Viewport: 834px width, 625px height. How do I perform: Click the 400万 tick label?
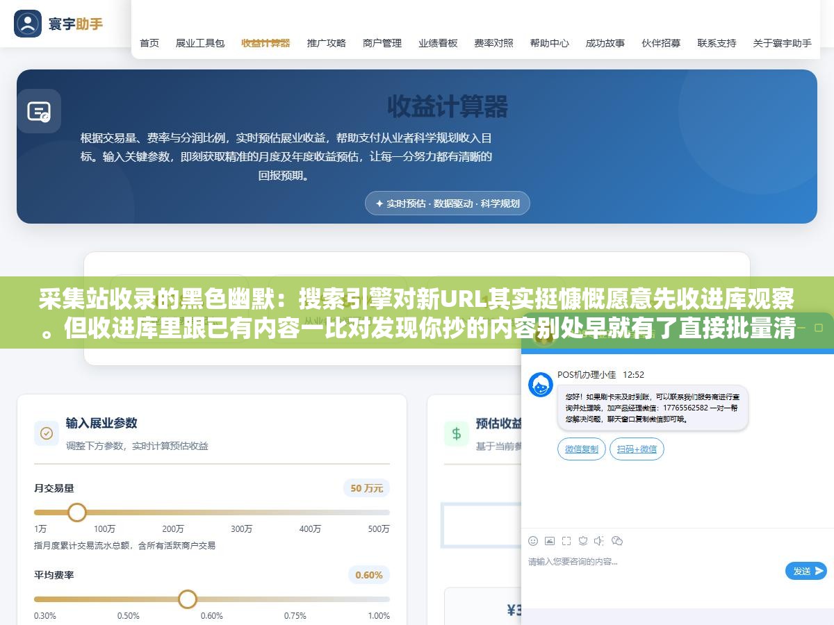(311, 529)
